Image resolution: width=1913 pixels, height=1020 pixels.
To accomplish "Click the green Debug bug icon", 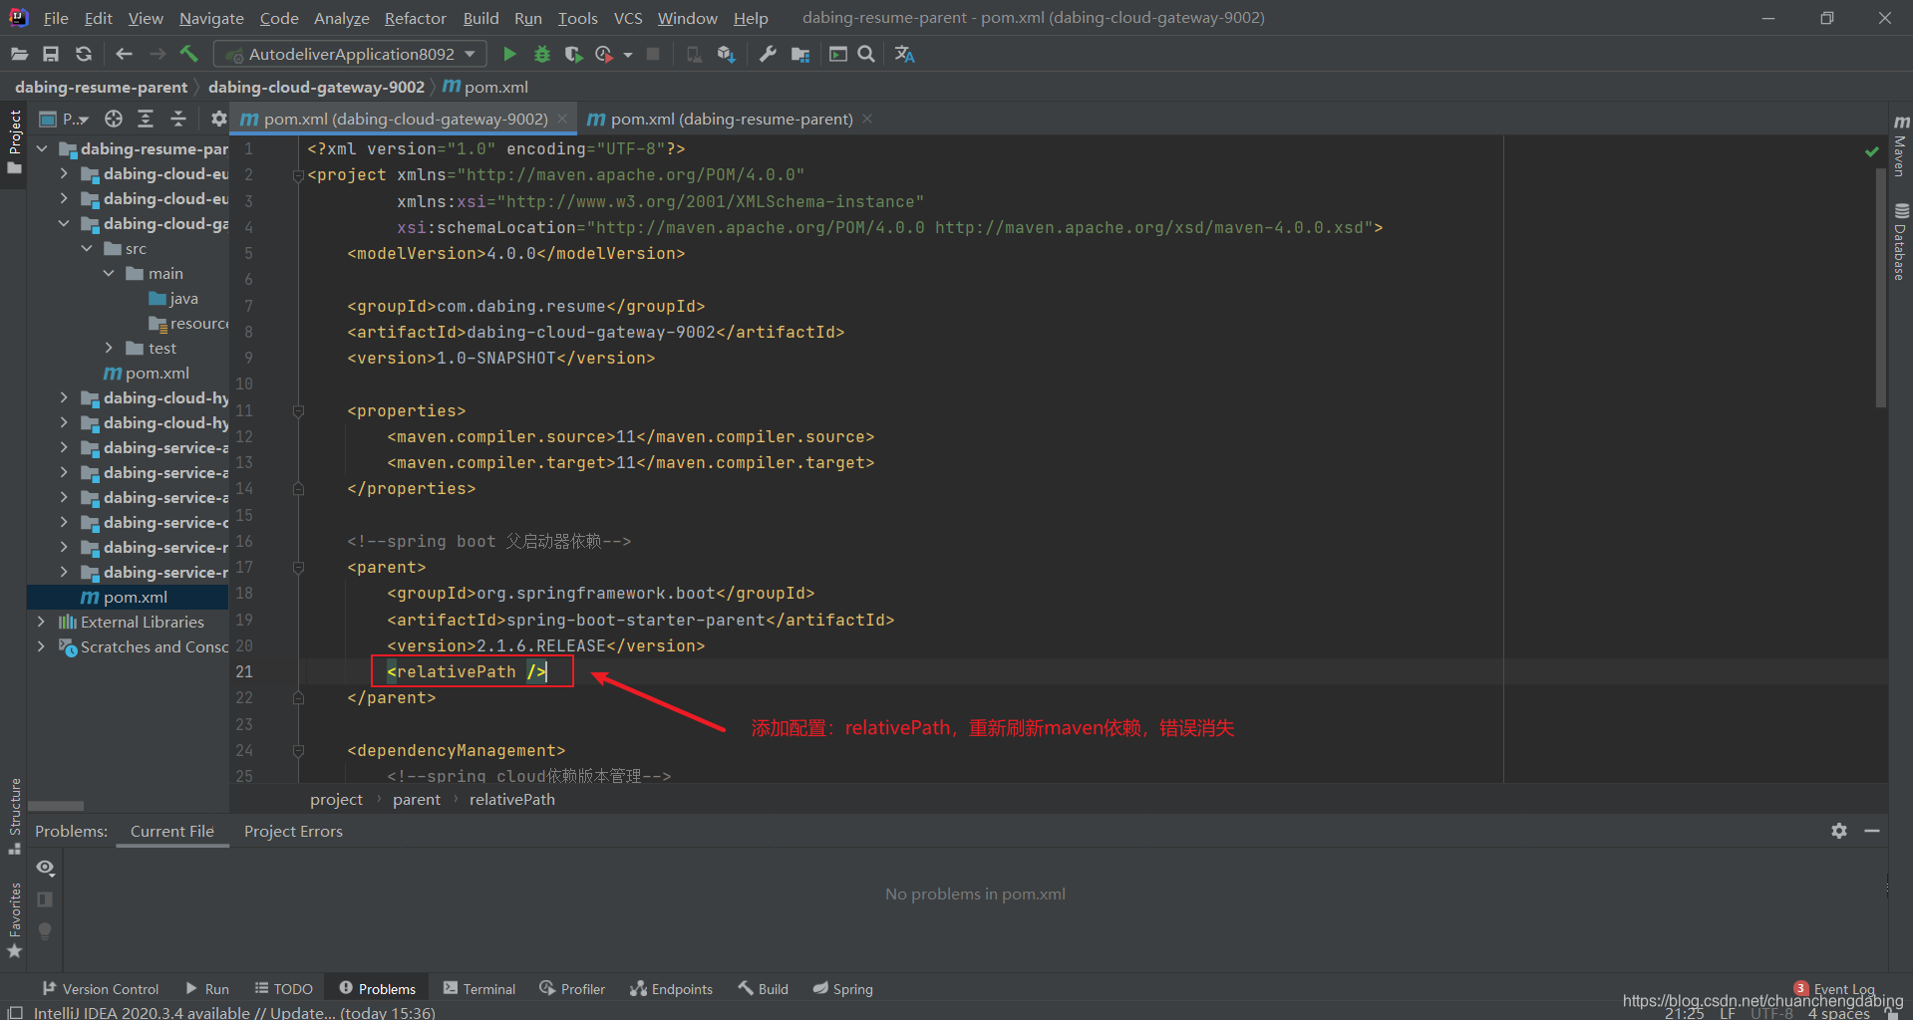I will 542,54.
